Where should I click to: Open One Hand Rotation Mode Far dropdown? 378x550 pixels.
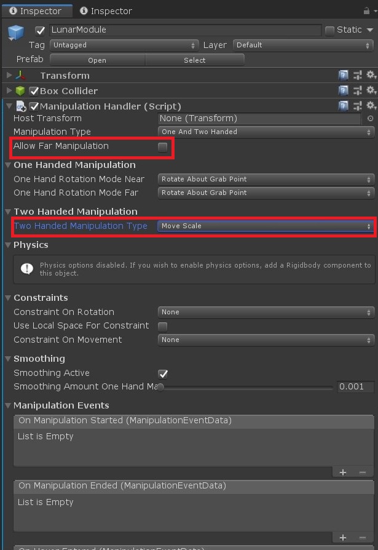pyautogui.click(x=266, y=193)
